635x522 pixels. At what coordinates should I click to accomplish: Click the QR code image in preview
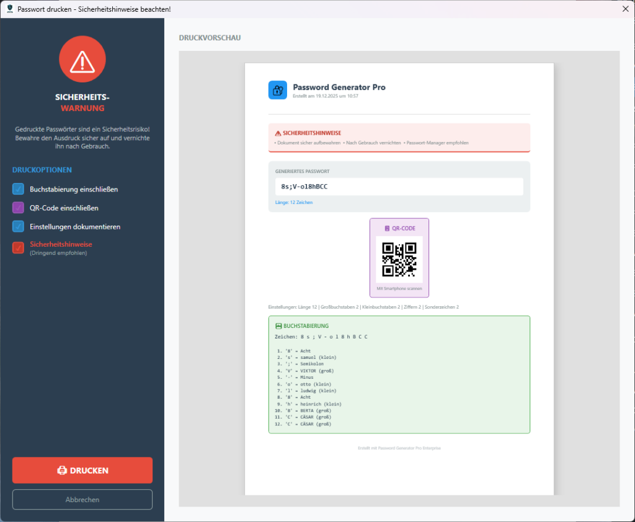click(x=399, y=259)
